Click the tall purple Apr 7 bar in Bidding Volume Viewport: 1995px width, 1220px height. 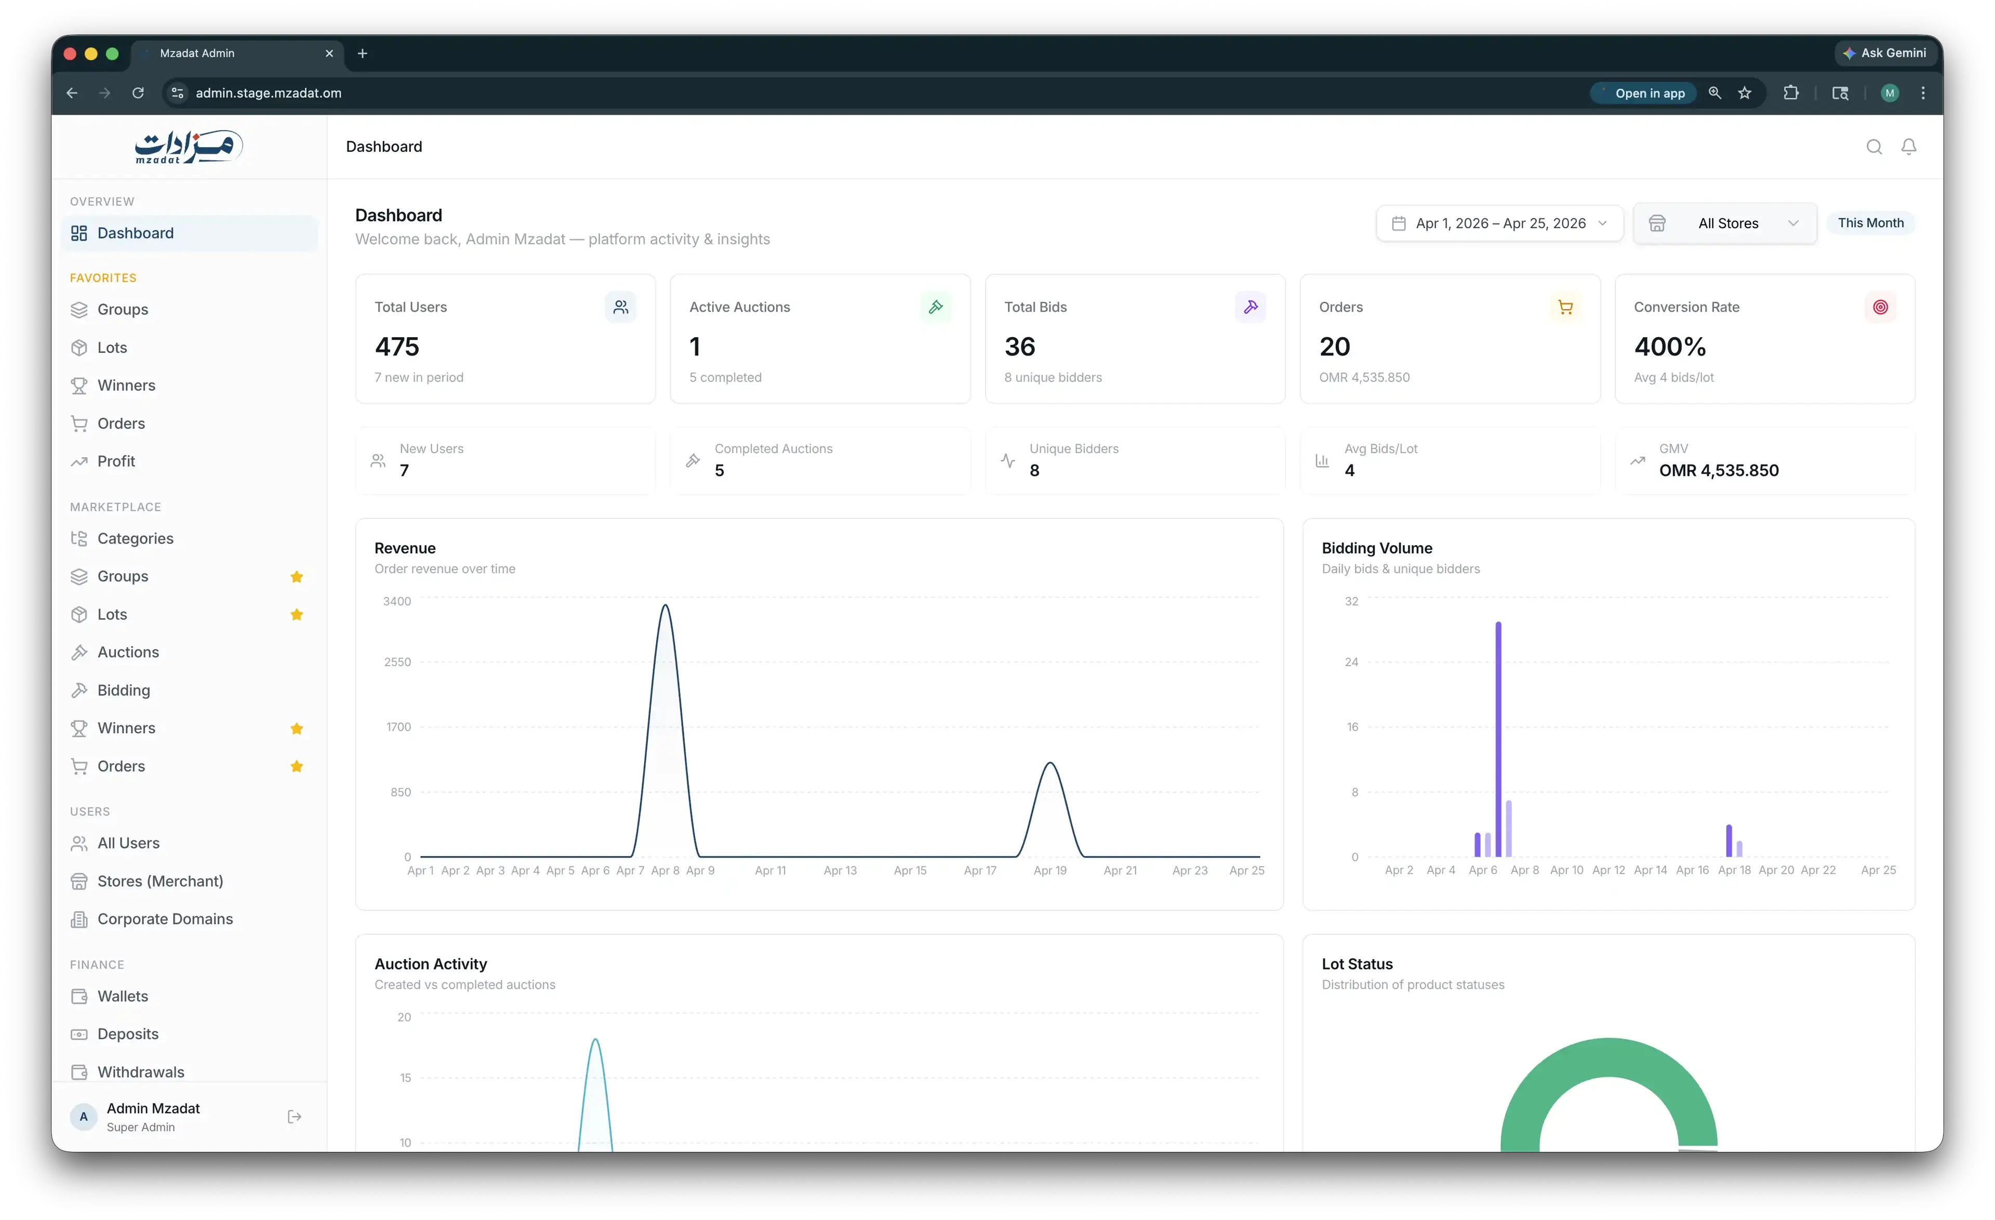[1498, 739]
